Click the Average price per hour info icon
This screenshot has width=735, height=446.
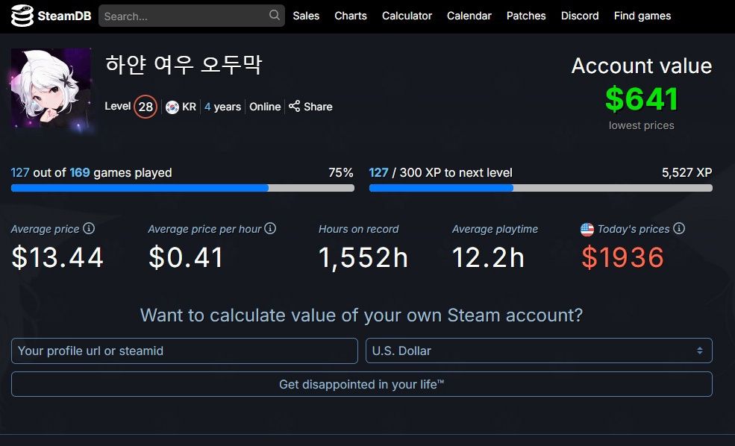point(270,228)
